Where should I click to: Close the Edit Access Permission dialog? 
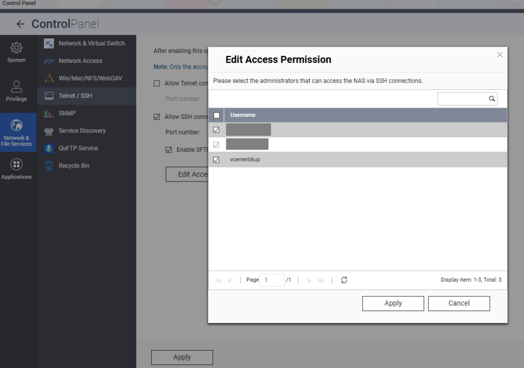click(x=500, y=55)
